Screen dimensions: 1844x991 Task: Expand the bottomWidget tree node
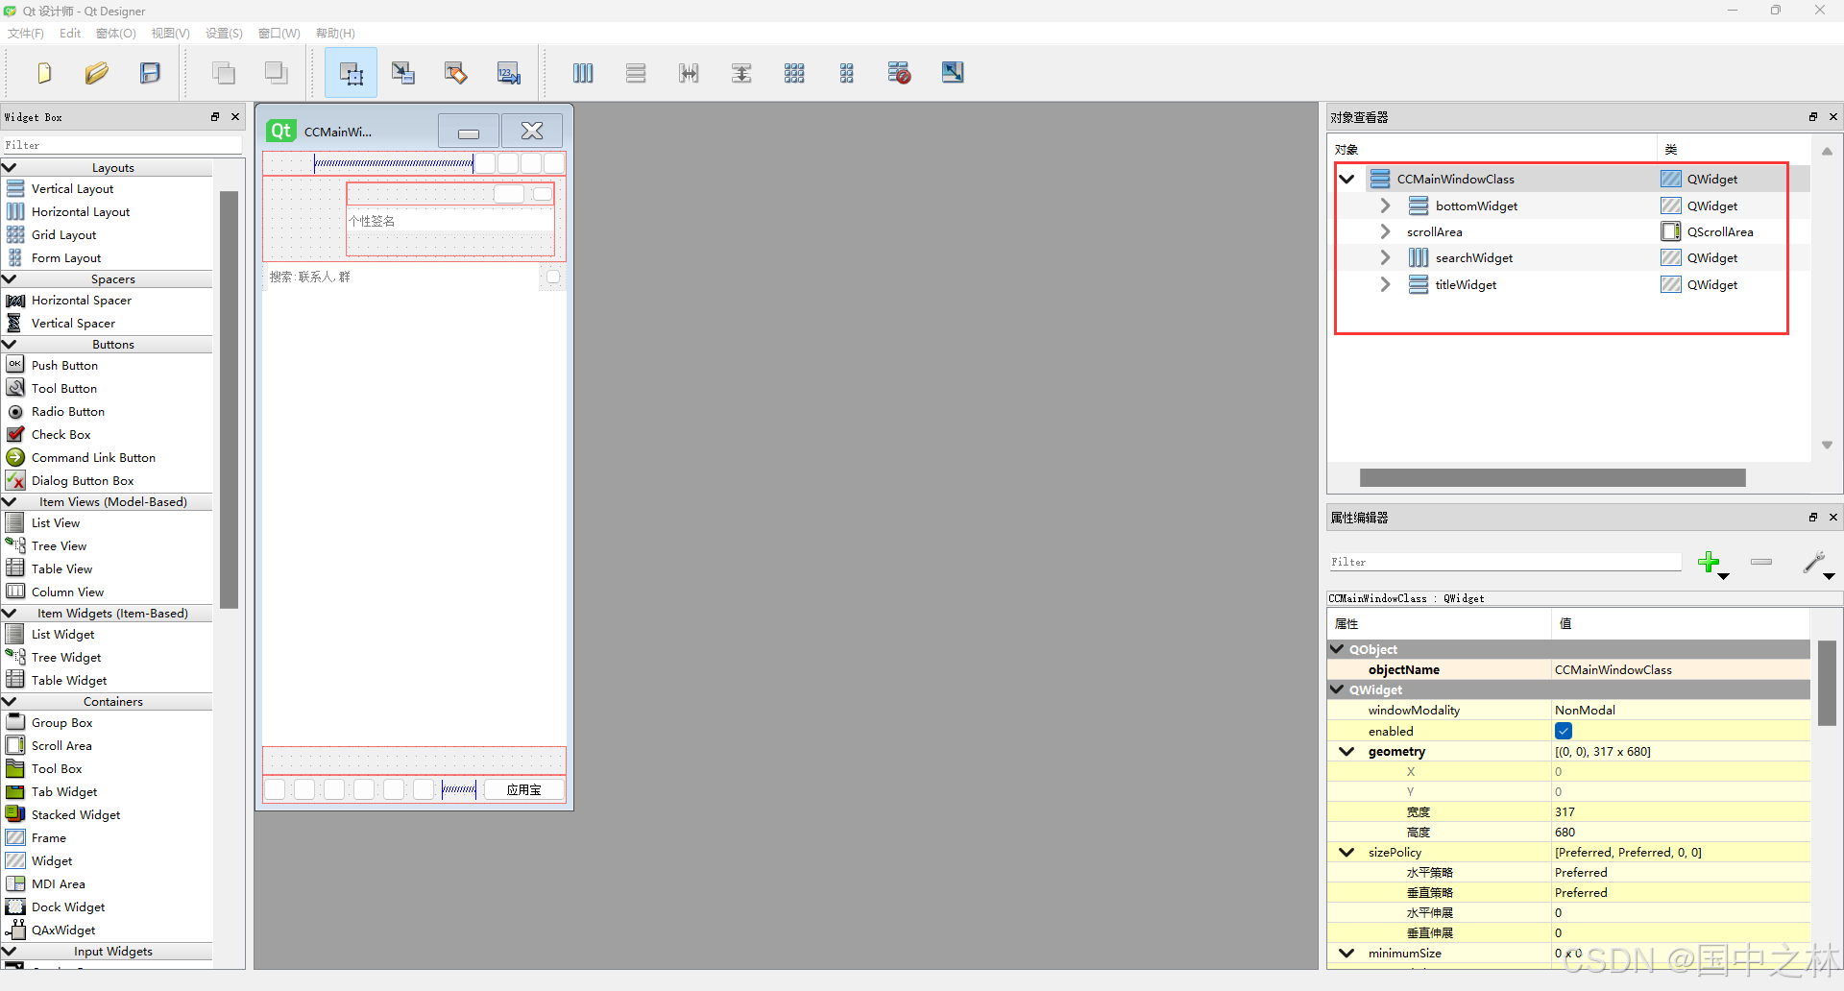tap(1385, 205)
